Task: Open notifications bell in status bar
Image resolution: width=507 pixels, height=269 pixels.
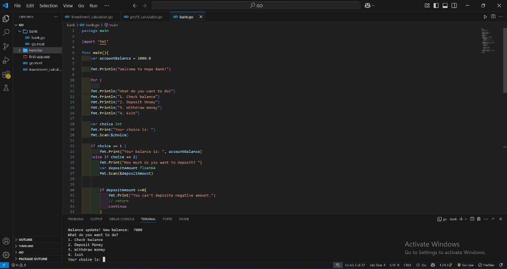Action: (501, 265)
